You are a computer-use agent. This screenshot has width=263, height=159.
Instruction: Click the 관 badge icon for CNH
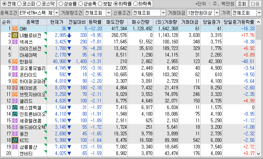15,28
